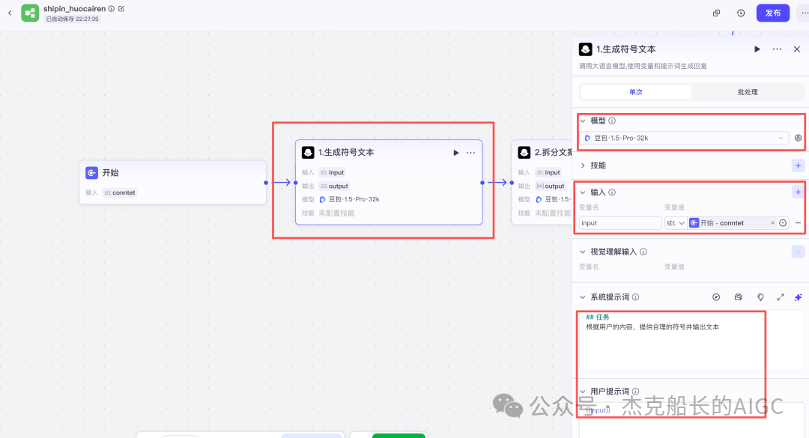Screen dimensions: 809x438
Task: Show info for shipin_huocairen title
Action: pos(112,9)
